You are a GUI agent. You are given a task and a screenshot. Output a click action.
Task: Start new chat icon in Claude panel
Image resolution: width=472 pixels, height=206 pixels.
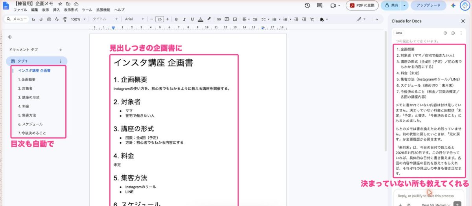pyautogui.click(x=453, y=33)
